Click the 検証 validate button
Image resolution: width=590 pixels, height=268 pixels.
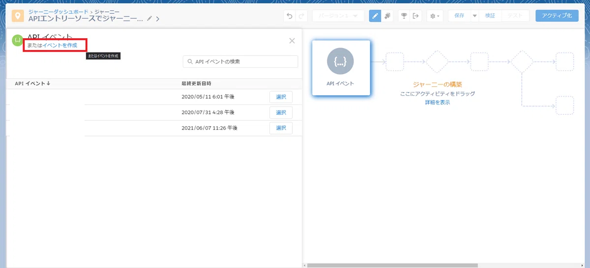(490, 16)
